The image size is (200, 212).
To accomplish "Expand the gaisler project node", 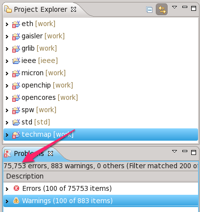I will click(x=7, y=36).
